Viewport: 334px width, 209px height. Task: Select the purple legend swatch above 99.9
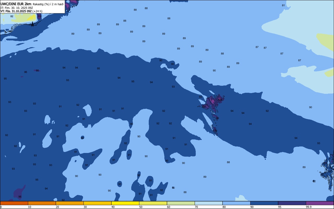[x=320, y=203]
